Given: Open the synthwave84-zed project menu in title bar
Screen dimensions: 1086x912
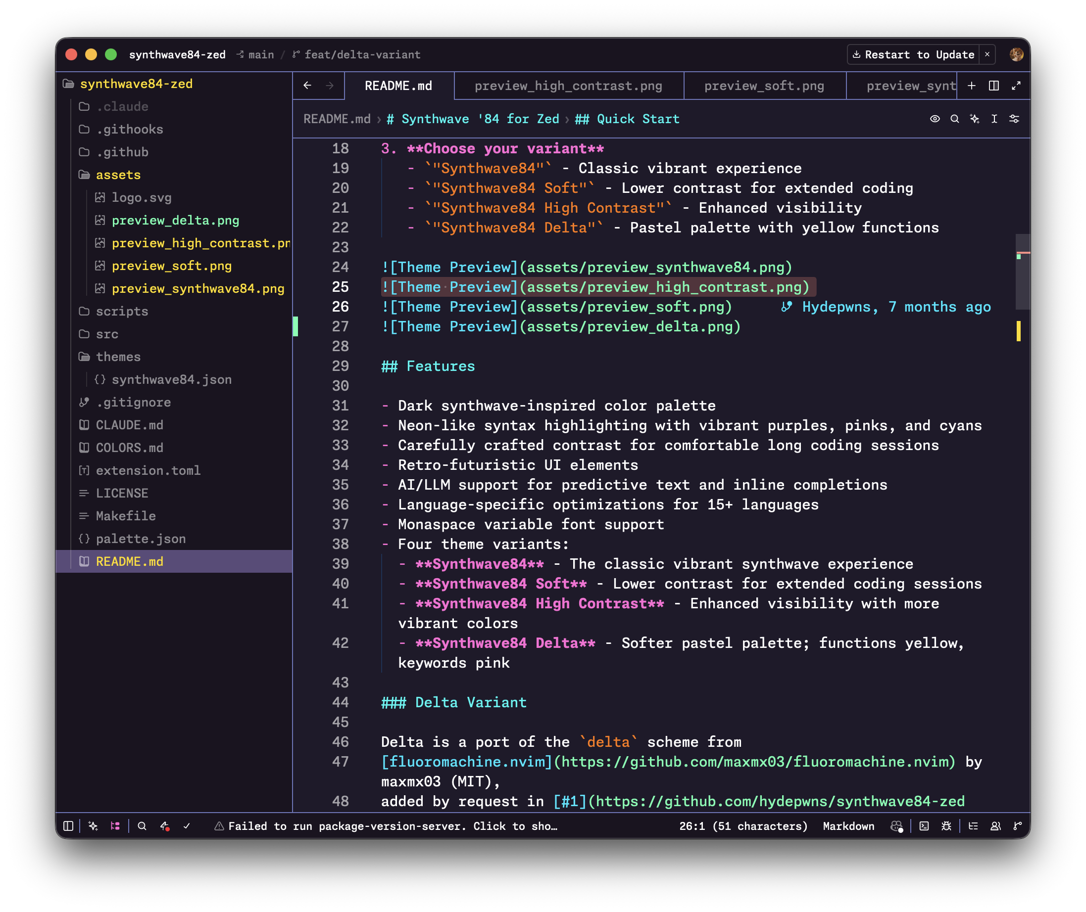Looking at the screenshot, I should click(177, 55).
